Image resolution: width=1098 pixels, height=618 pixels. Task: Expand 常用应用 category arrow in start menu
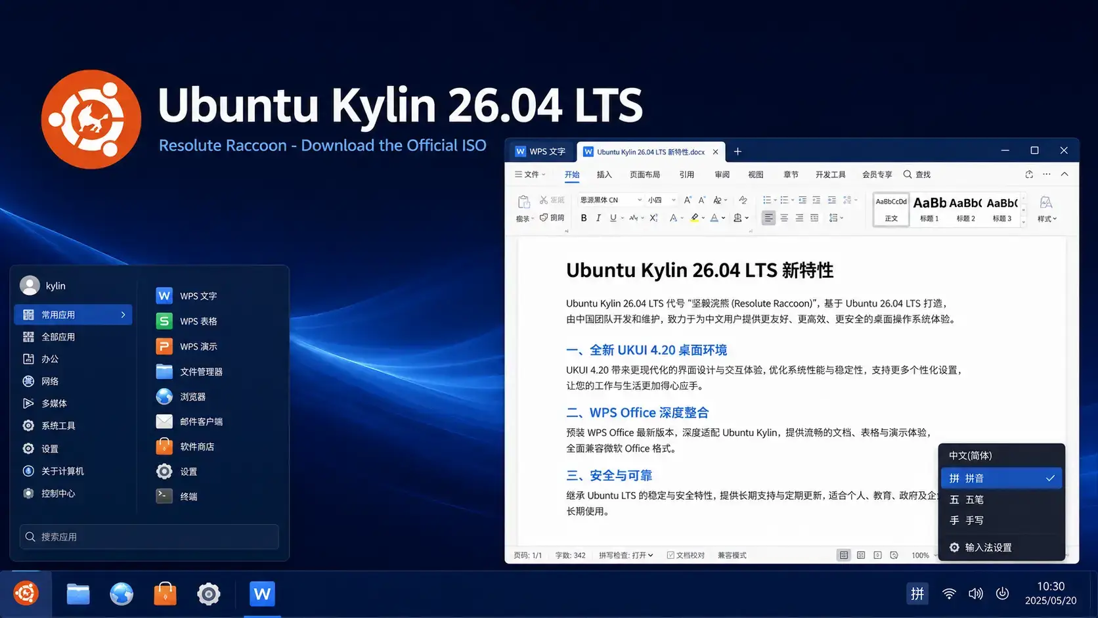(x=123, y=315)
